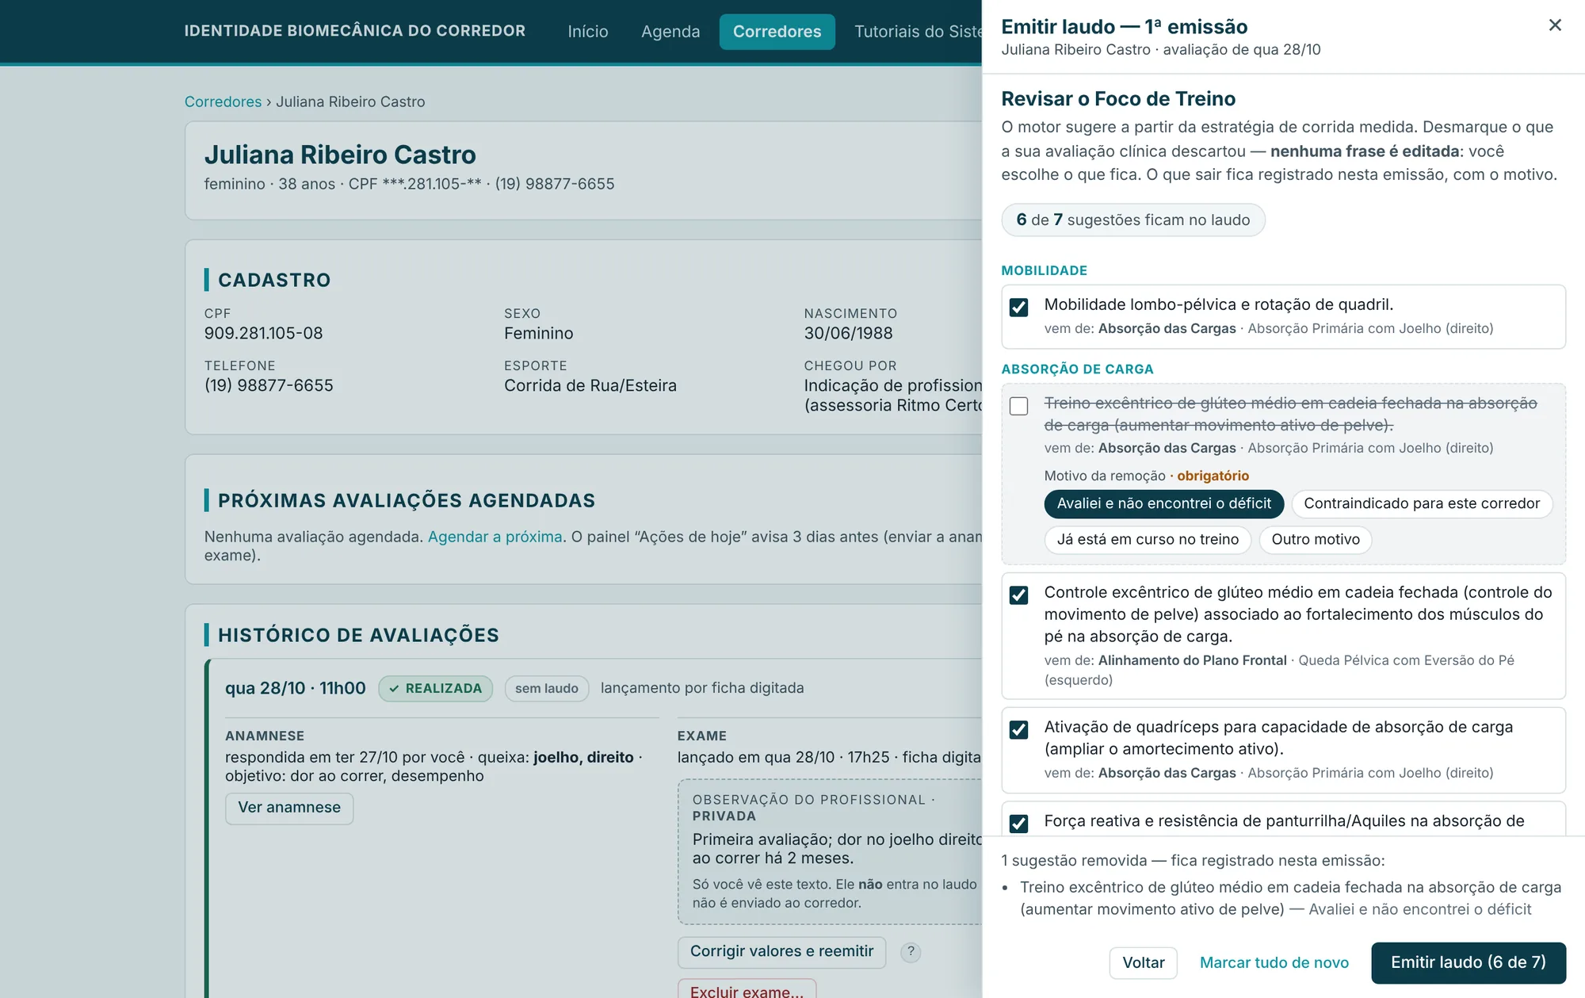Open the Início menu item
Screen dimensions: 1585x998
tap(588, 32)
